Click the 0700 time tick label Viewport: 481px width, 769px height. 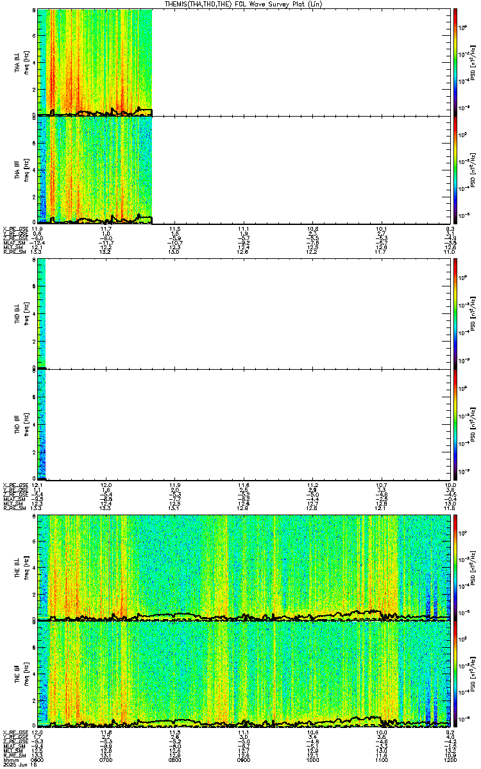106,760
